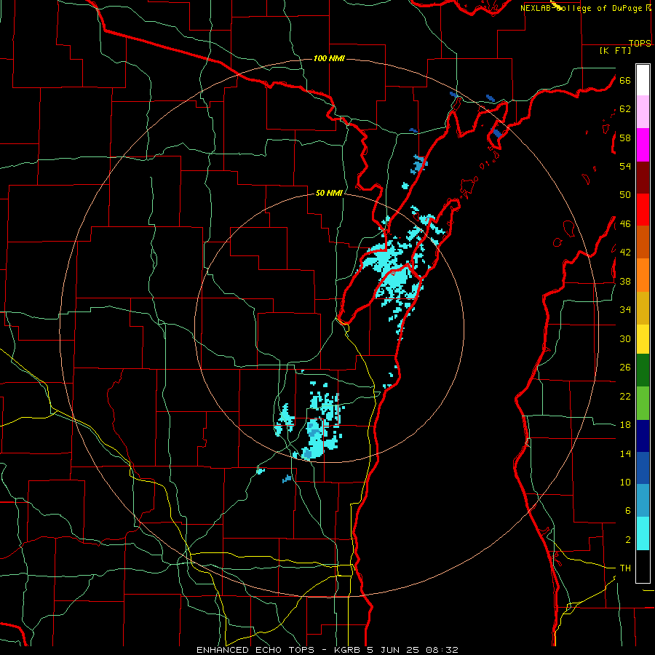This screenshot has width=655, height=655.
Task: Click the light green 22 kft legend swatch
Action: (x=643, y=403)
